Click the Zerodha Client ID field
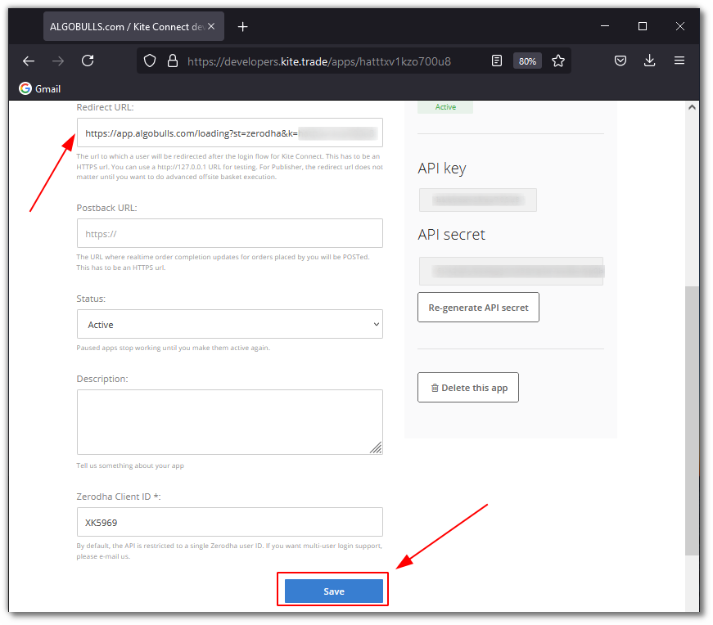Image resolution: width=713 pixels, height=625 pixels. (230, 522)
